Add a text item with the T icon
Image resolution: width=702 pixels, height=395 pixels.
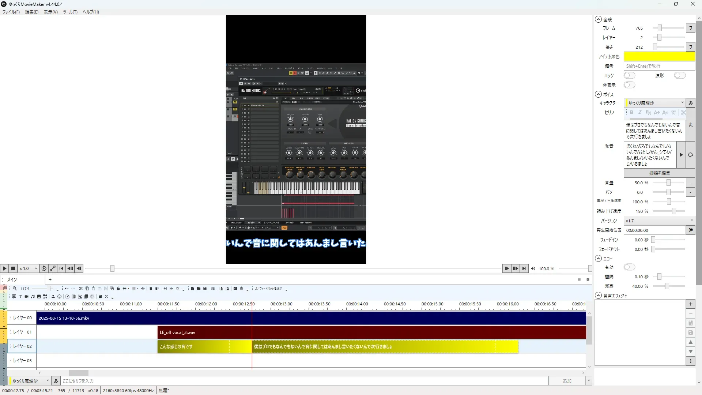pos(20,297)
